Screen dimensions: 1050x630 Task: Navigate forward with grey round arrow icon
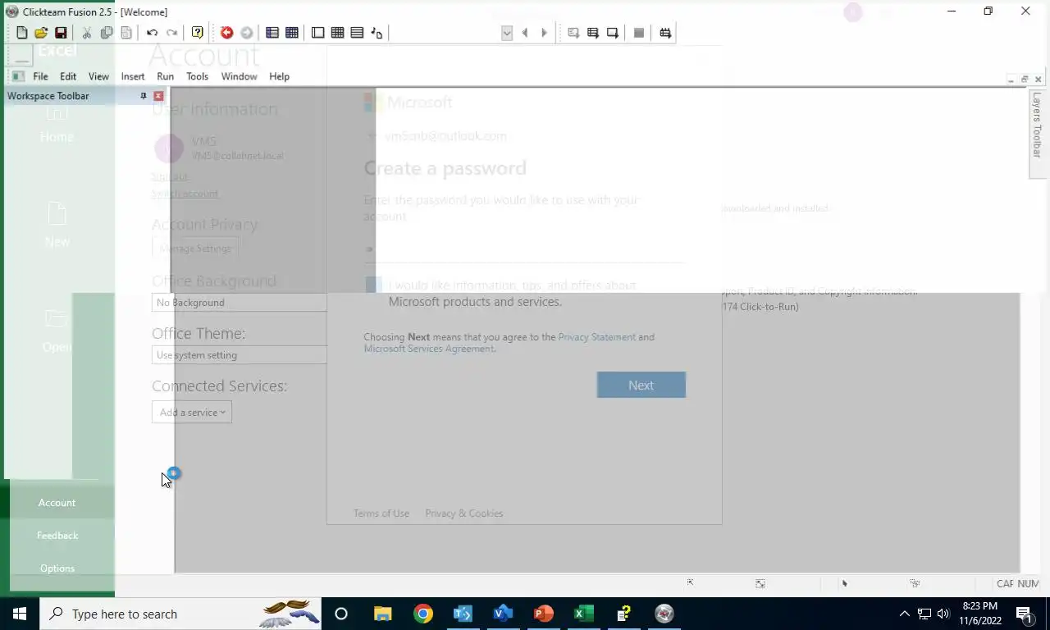click(x=246, y=33)
